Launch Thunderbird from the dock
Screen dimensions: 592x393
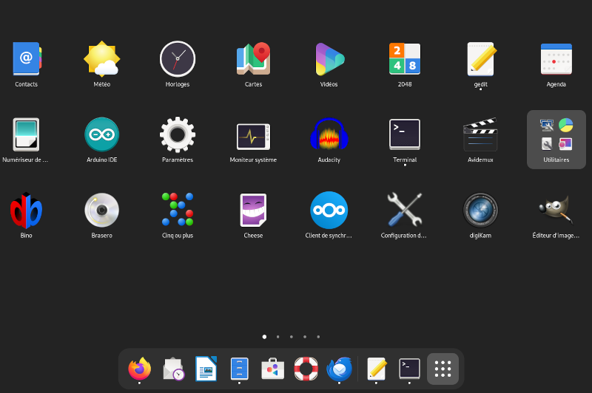coord(339,369)
